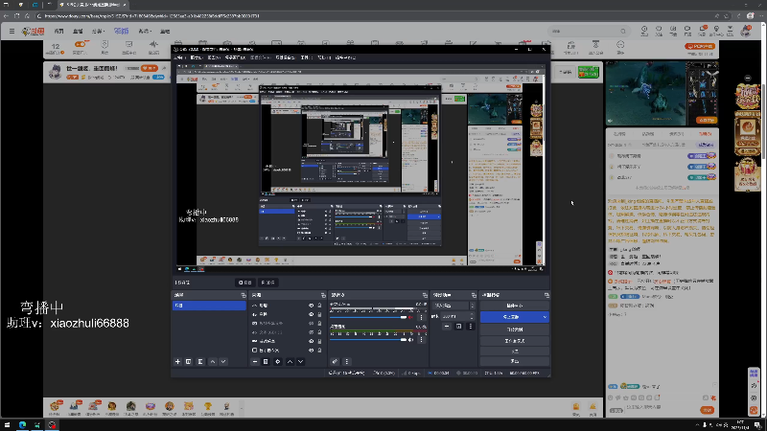Pop out the Scenes dock panel

[244, 295]
